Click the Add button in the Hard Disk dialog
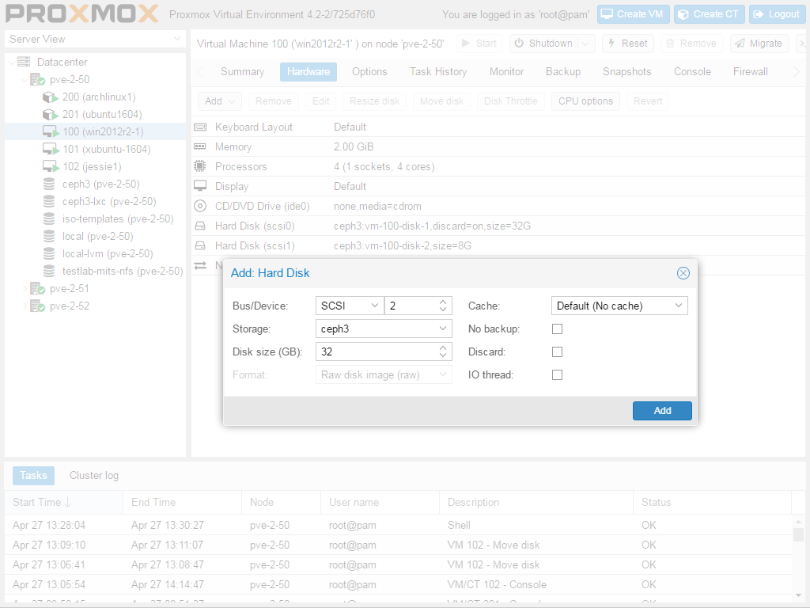 662,411
